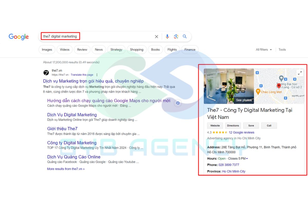Click the Directions button
Screen dimensions: 308x205
coord(233,126)
